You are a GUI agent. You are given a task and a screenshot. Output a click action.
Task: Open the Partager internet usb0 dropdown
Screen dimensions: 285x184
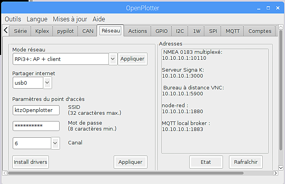47,83
